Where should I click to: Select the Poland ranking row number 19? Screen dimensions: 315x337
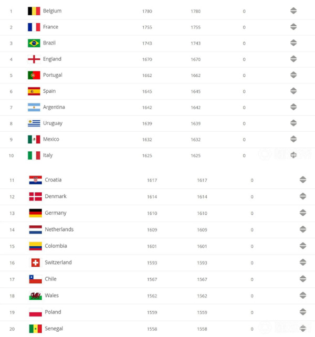(x=12, y=312)
